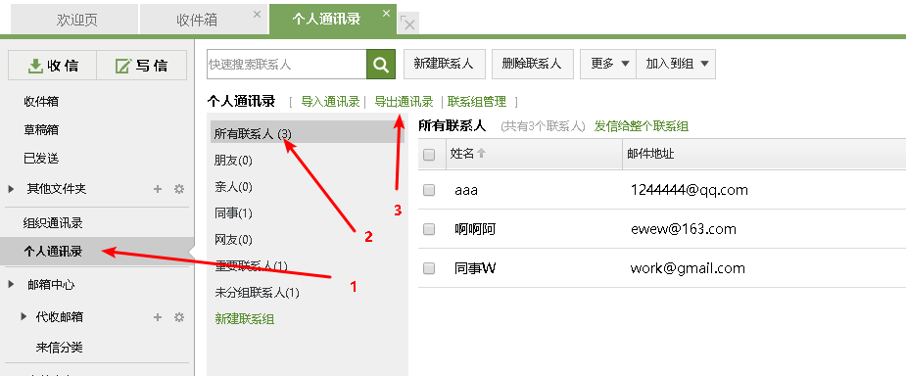This screenshot has height=376, width=906.
Task: Open gear settings next to 其他文件夹
Action: (179, 188)
